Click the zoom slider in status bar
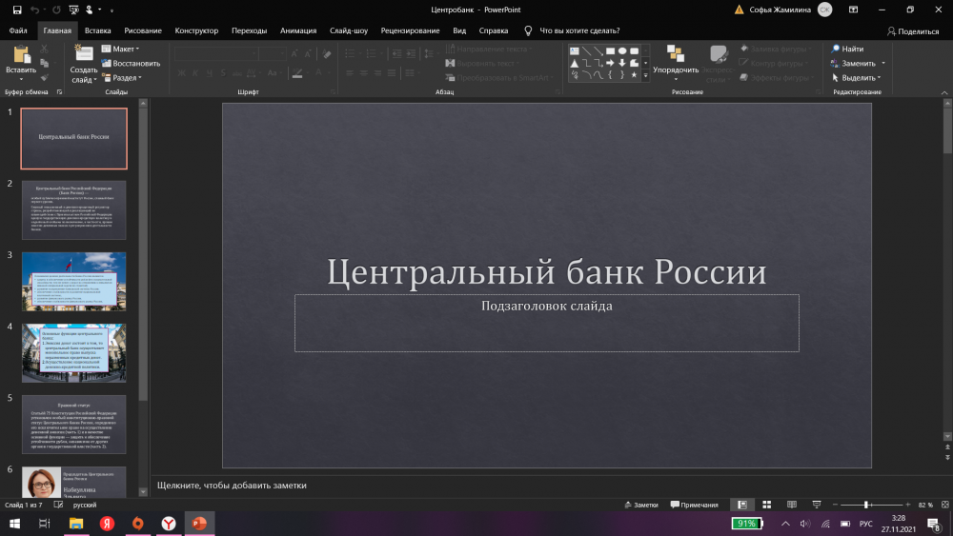 tap(866, 505)
